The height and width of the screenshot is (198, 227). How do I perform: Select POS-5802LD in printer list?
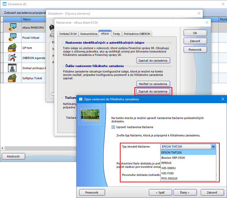click(169, 179)
